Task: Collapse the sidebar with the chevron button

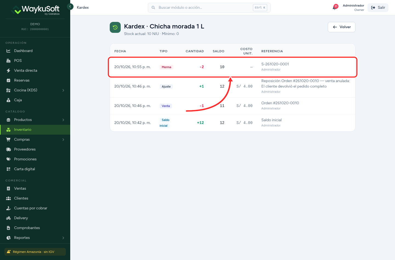Action: point(70,6)
